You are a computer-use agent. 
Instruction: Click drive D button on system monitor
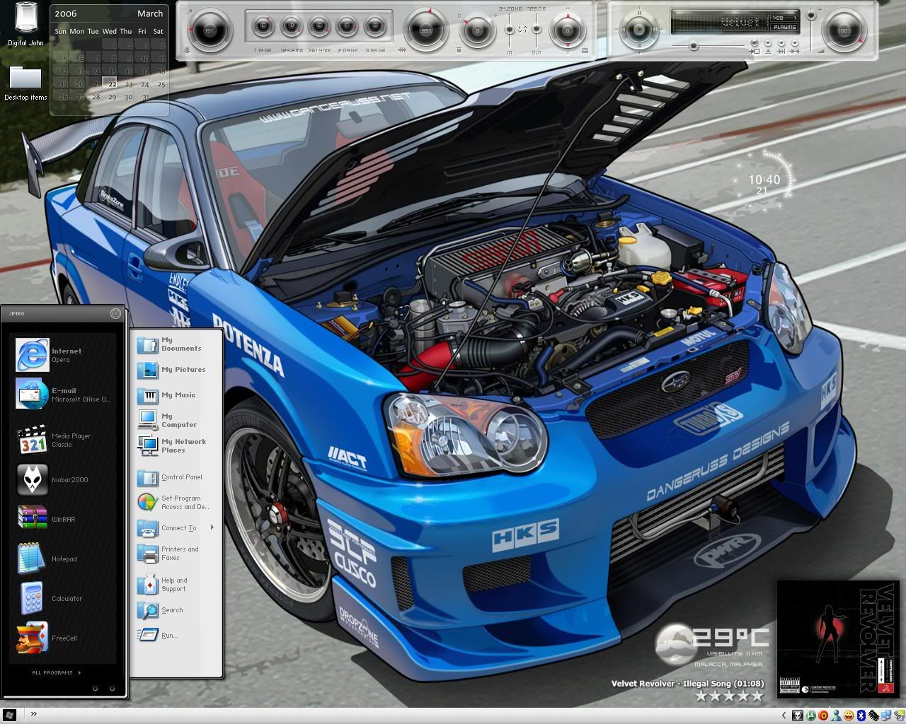[292, 27]
